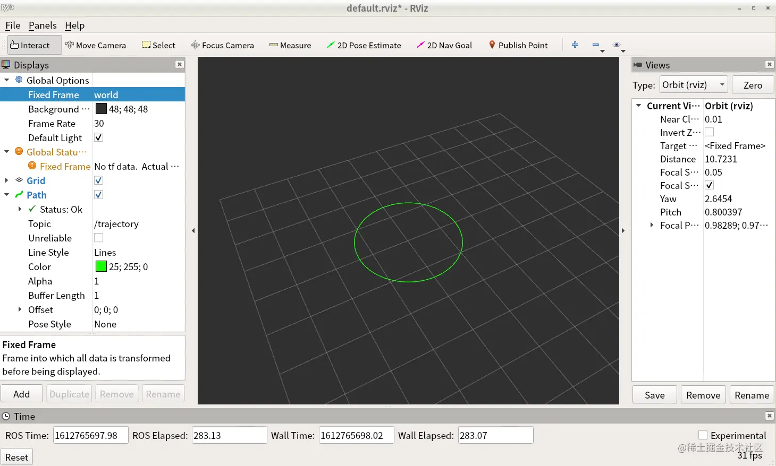Activate the Focus Camera tool
This screenshot has width=776, height=466.
[222, 45]
